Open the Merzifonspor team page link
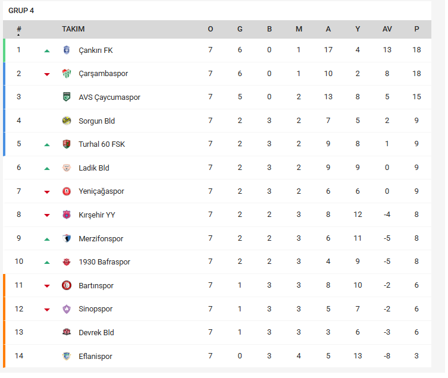This screenshot has height=378, width=448. (101, 239)
